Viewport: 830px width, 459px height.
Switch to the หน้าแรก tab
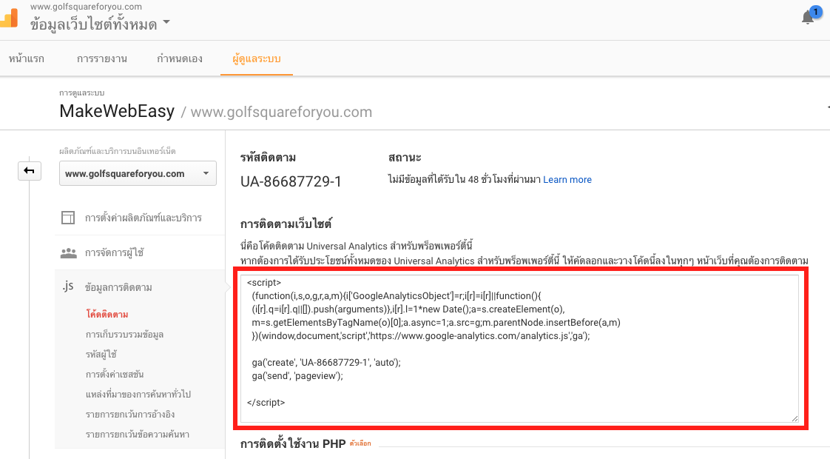pos(27,58)
